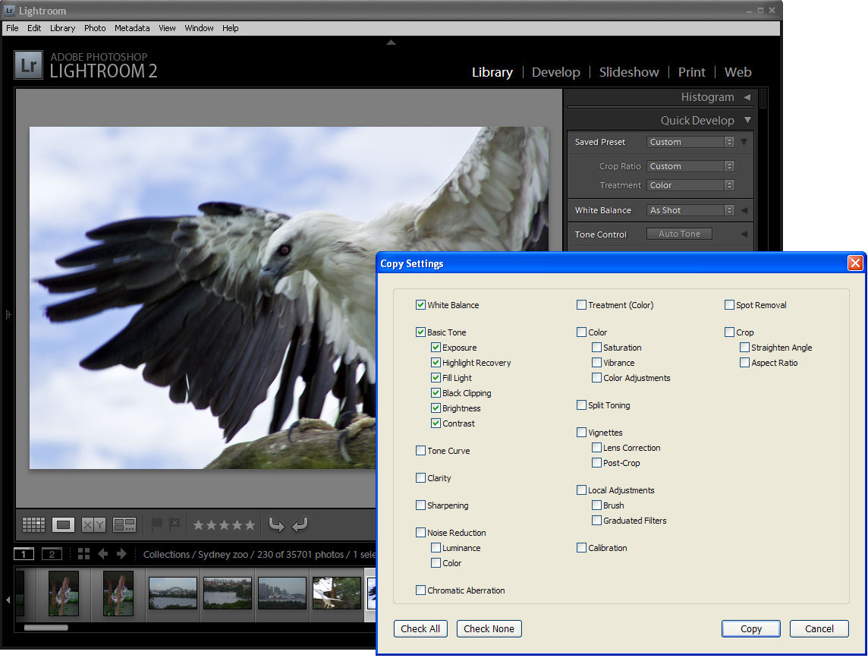Go forward with filmstrip right arrow

click(x=122, y=554)
